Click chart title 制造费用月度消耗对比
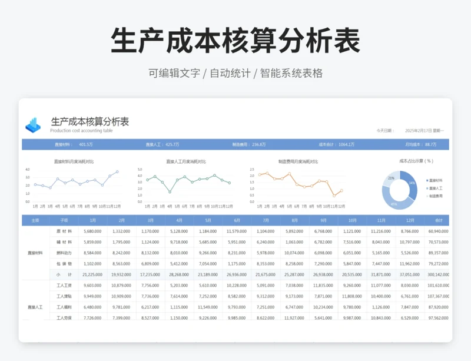Viewport: 471px width, 361px height. (x=298, y=162)
